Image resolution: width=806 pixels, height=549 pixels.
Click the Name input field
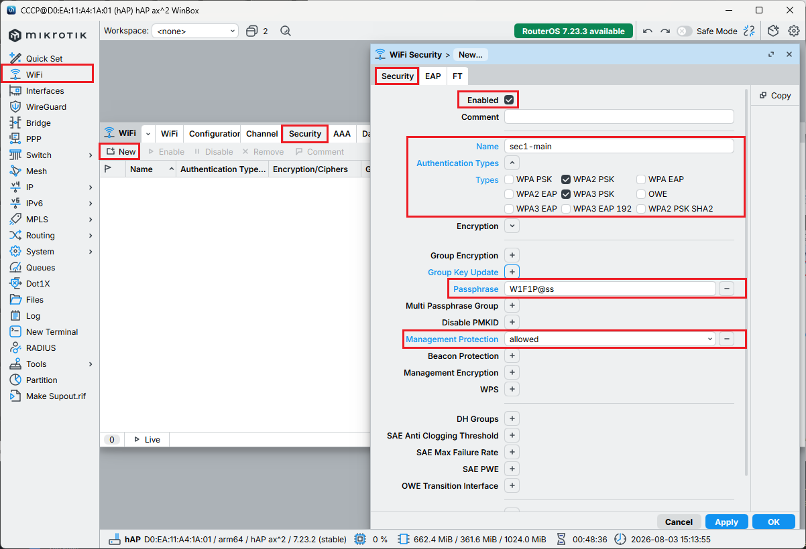[619, 146]
